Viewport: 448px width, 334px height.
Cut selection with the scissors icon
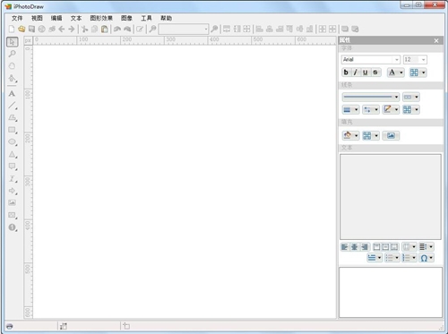84,29
